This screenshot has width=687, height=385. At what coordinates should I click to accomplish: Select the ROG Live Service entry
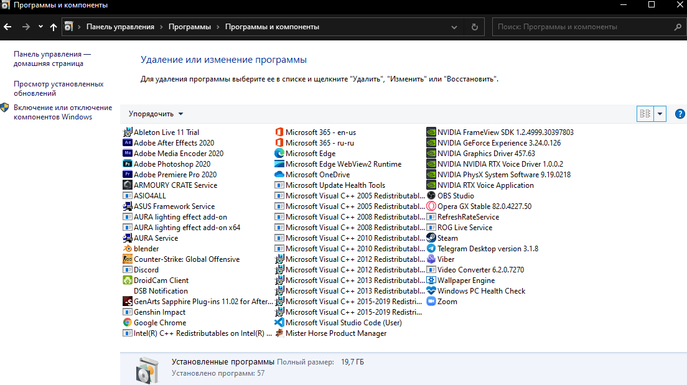tap(460, 227)
